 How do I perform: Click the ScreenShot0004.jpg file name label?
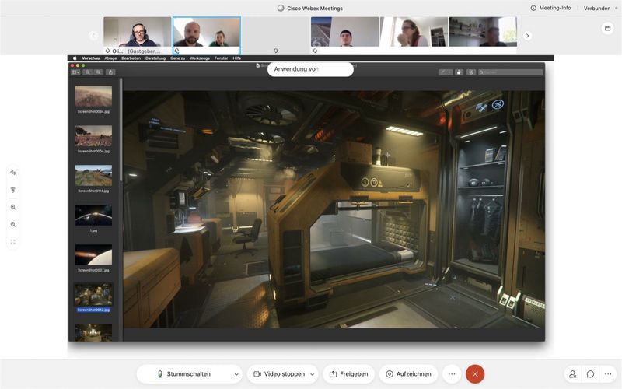(x=93, y=151)
